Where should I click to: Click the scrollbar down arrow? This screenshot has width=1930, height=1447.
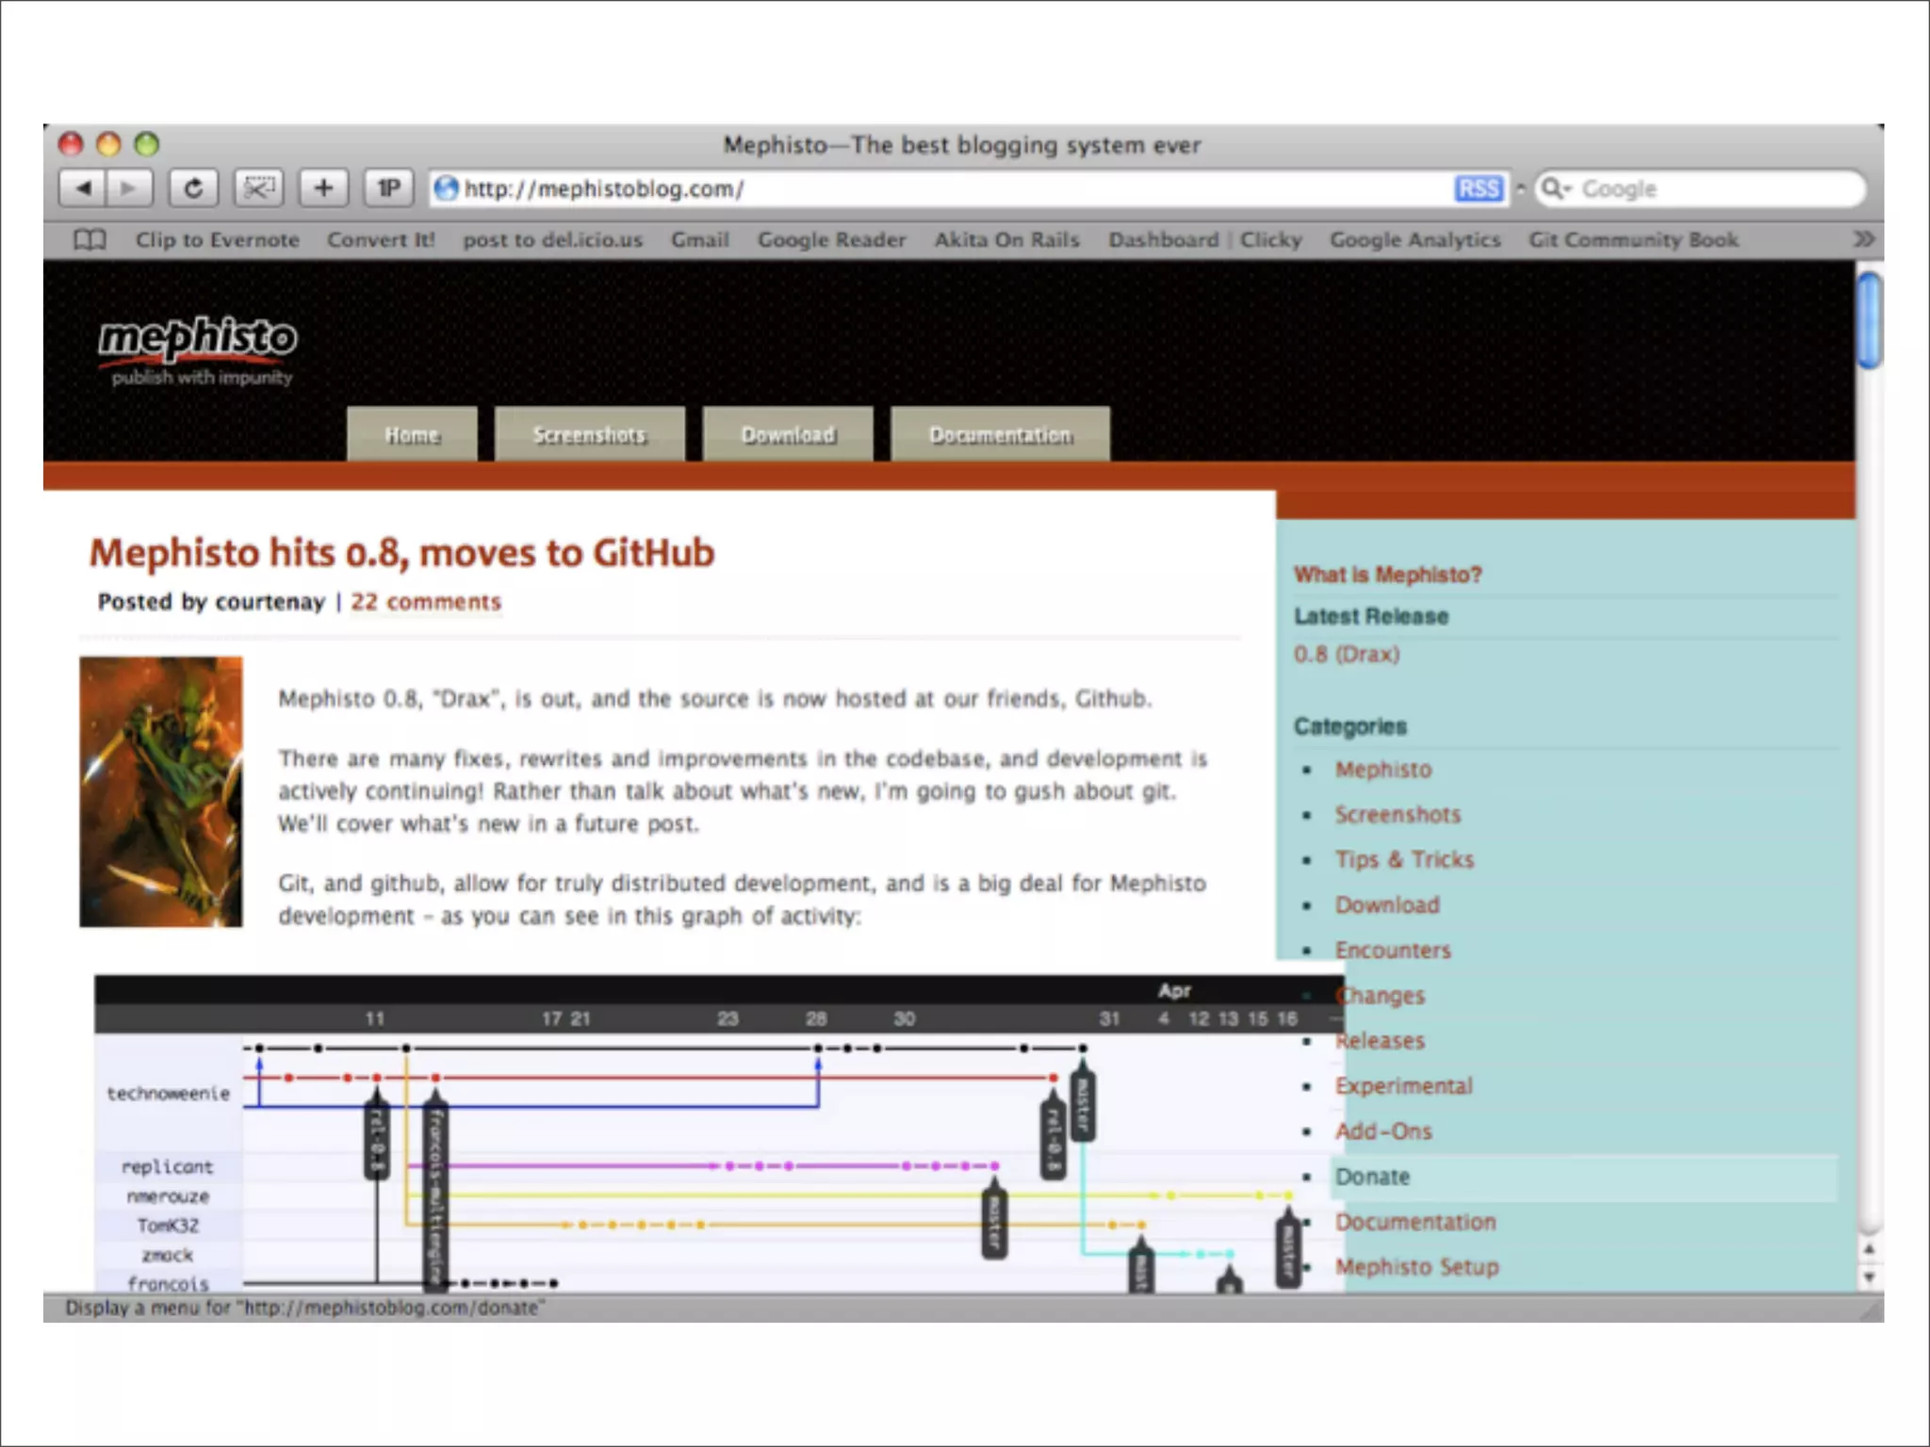tap(1870, 1278)
